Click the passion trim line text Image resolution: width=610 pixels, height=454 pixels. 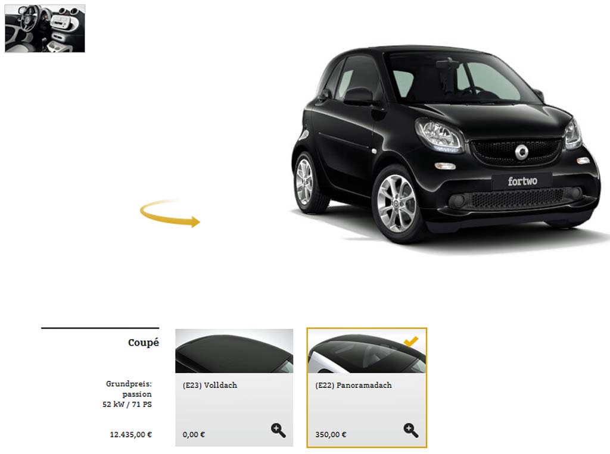tap(137, 394)
